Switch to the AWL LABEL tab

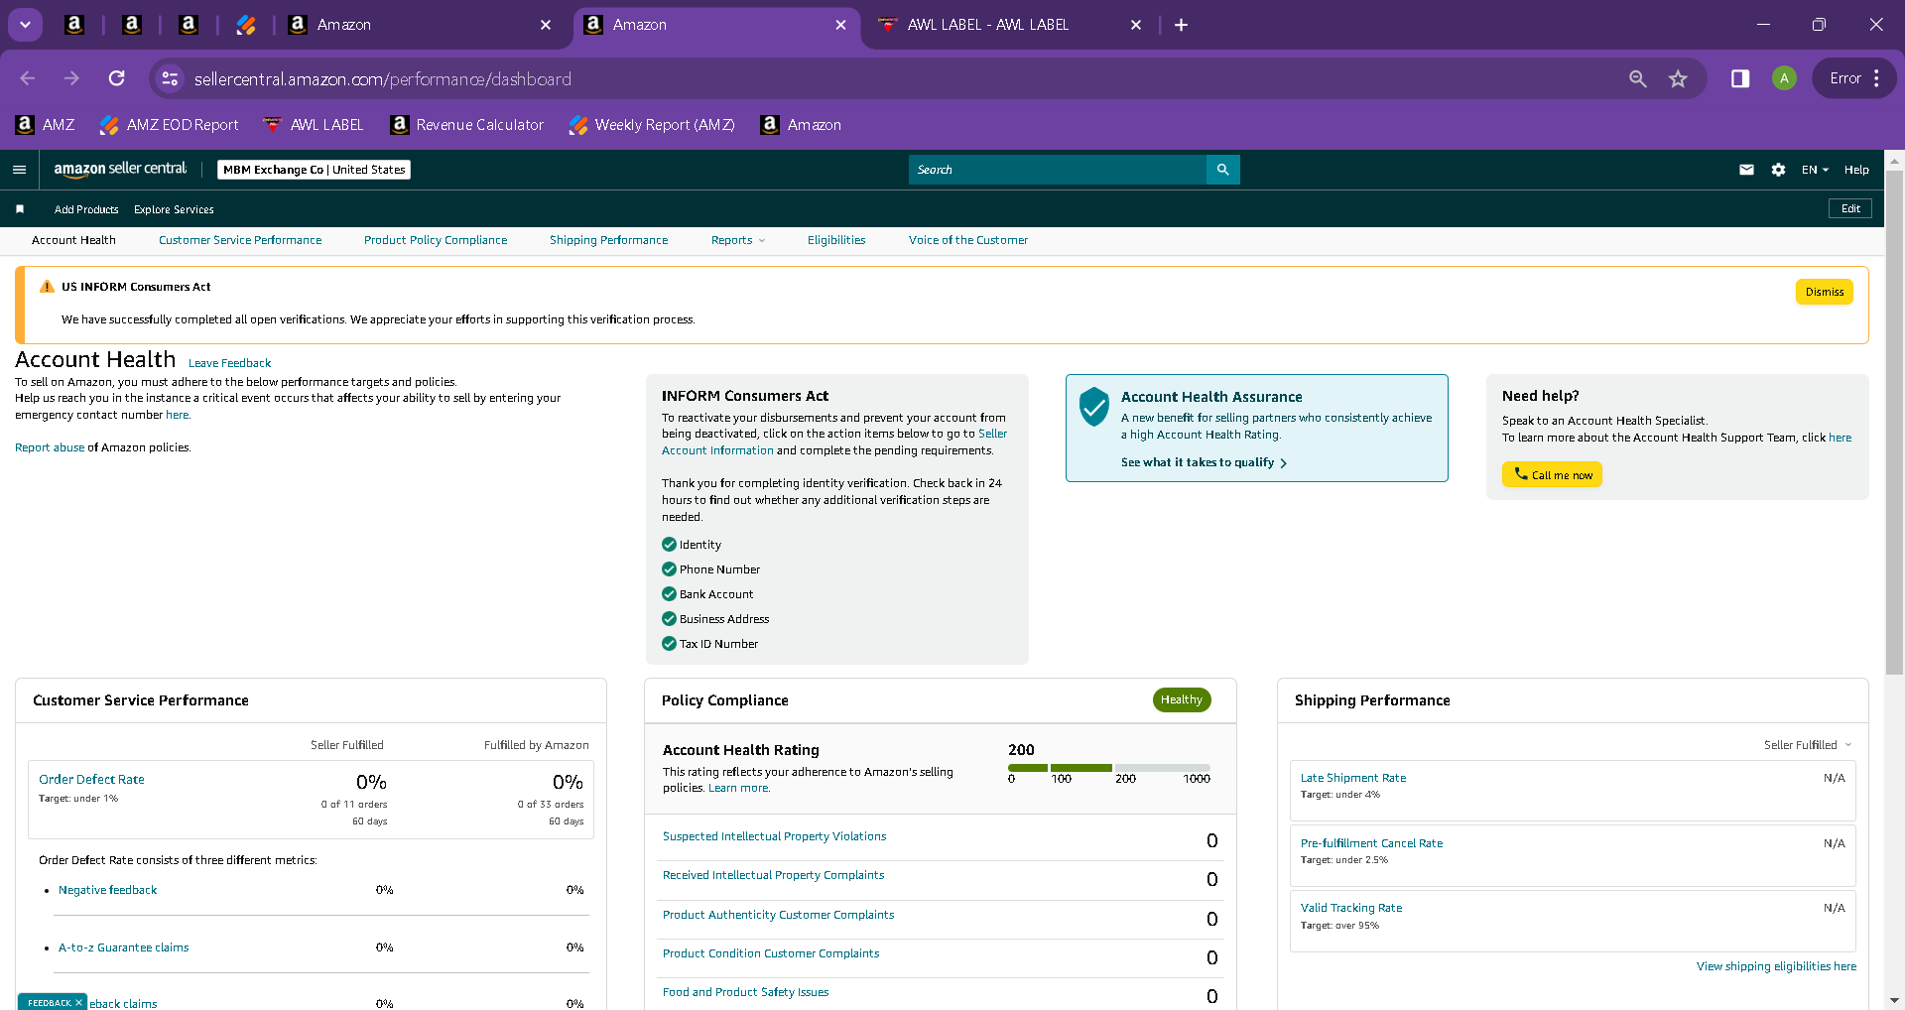(x=1008, y=25)
